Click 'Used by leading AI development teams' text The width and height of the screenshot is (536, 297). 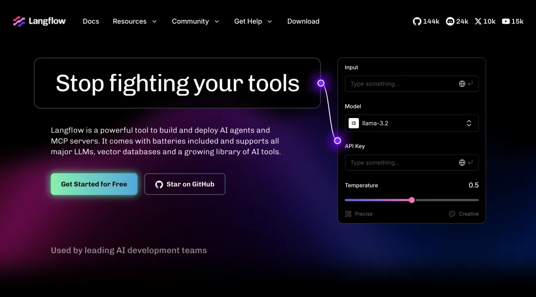[129, 250]
